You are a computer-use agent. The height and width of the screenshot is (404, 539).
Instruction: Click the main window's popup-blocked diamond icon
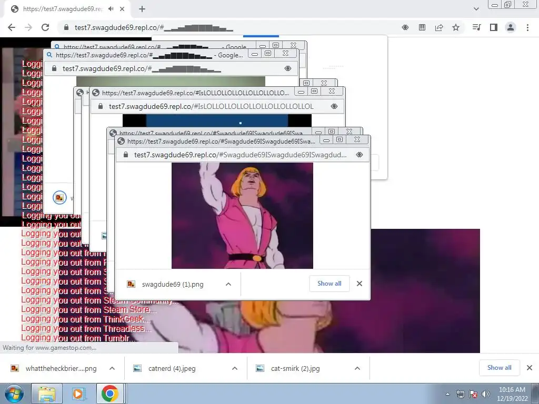[x=405, y=27]
